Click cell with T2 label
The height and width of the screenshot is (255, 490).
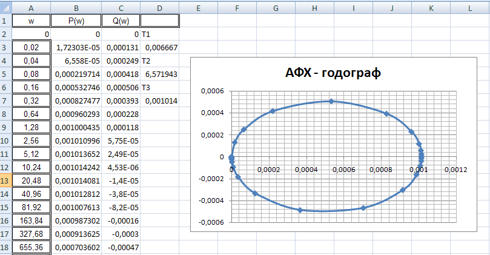point(160,61)
